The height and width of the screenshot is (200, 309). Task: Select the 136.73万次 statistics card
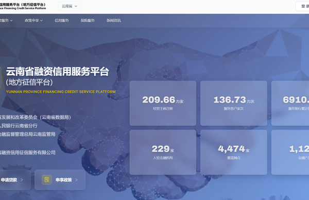pyautogui.click(x=234, y=103)
